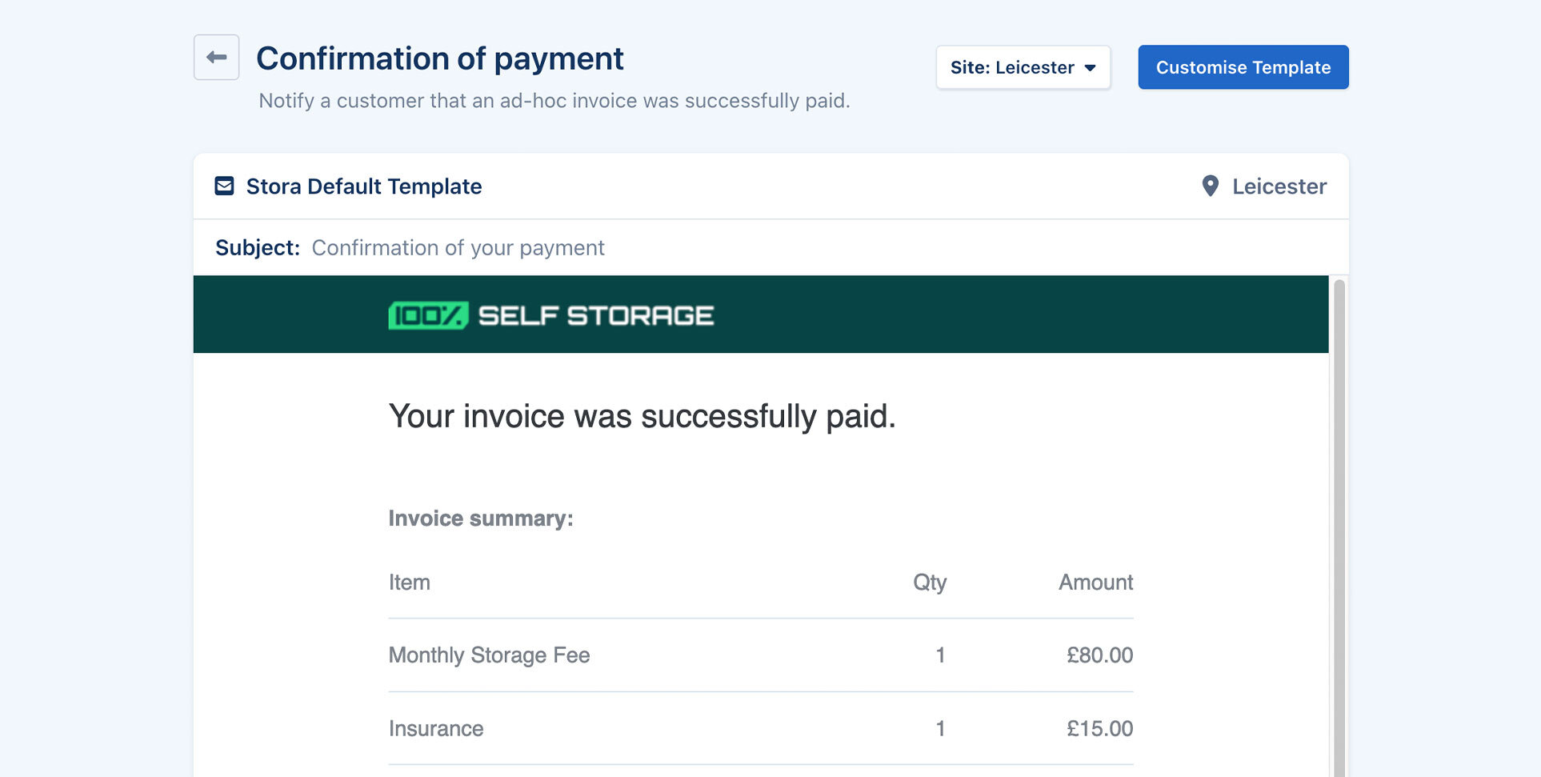Click the Confirmation of payment page title

pyautogui.click(x=440, y=57)
